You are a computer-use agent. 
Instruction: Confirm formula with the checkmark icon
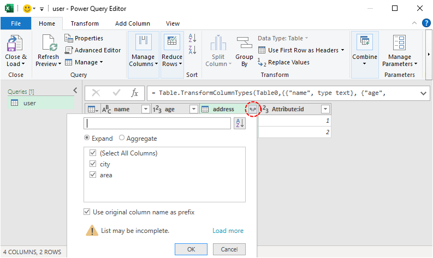(x=116, y=93)
